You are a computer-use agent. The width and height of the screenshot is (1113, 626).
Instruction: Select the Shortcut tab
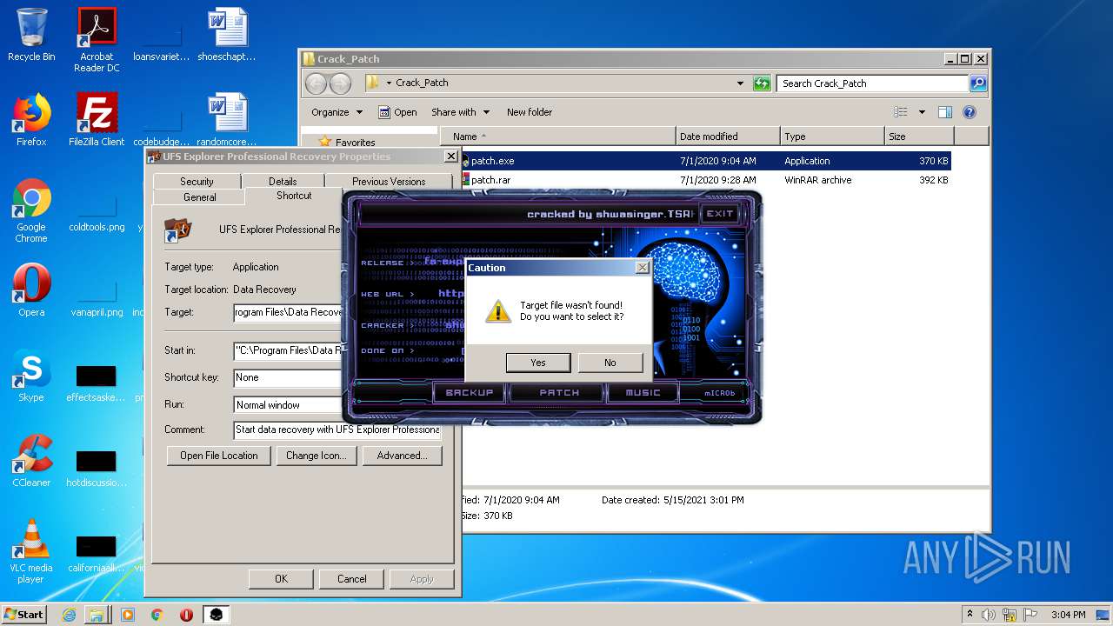tap(294, 196)
